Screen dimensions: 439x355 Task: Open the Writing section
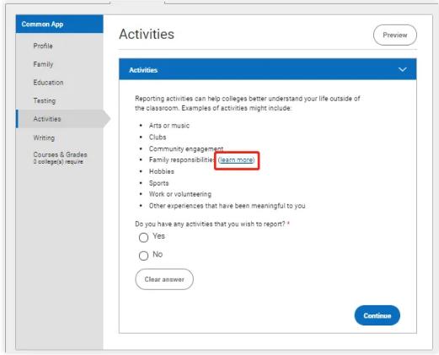click(44, 137)
